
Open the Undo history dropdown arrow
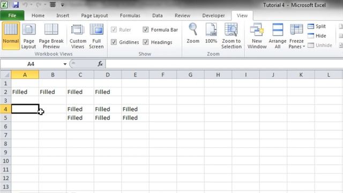(32, 5)
